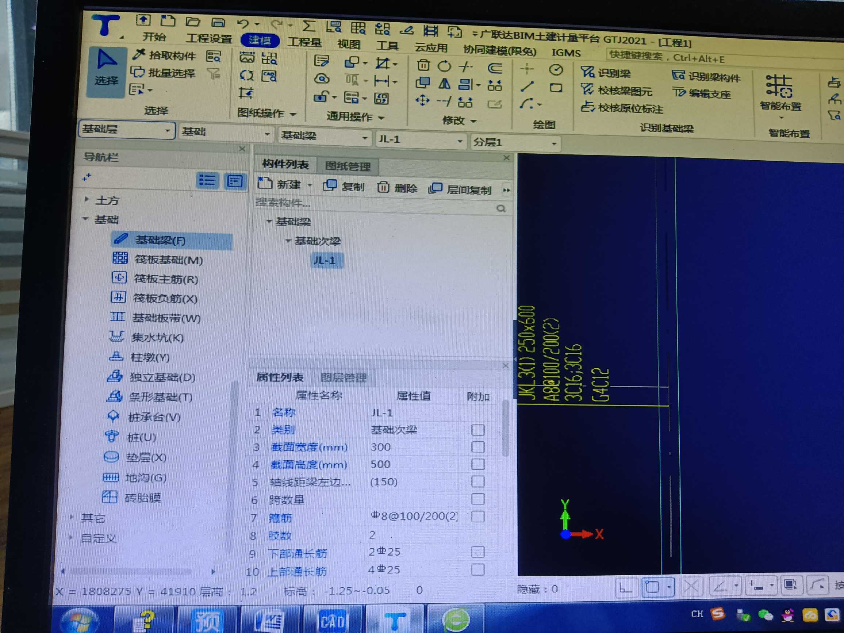Click the 智能布置 smart layout icon

(x=779, y=86)
